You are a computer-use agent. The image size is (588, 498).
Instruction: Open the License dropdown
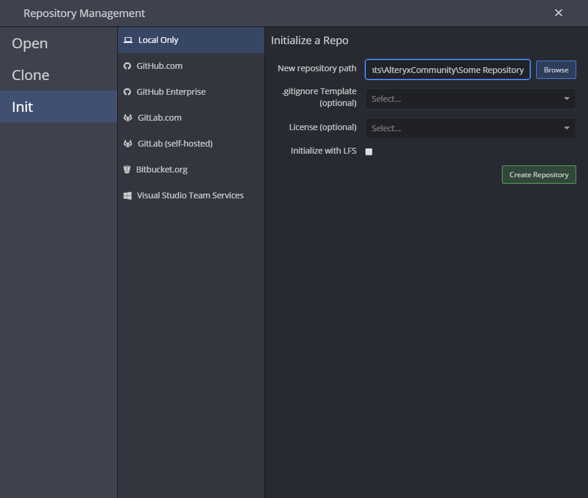point(470,128)
